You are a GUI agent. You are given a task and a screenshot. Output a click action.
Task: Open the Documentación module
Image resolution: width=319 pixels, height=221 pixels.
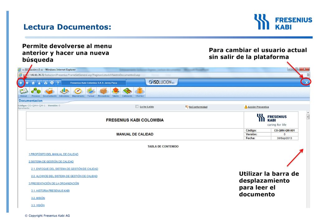[x=50, y=92]
